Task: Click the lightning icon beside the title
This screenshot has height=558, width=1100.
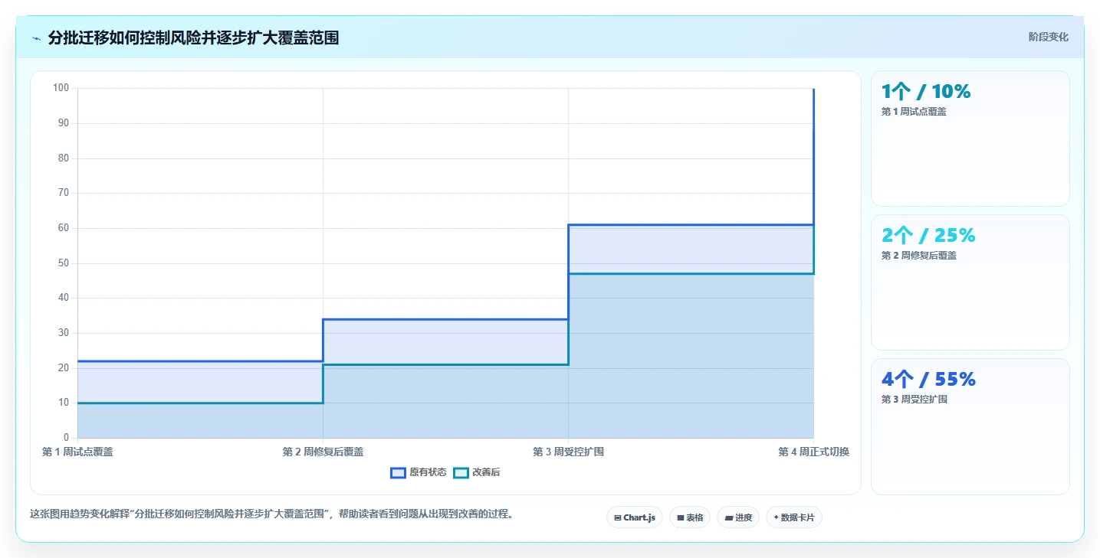Action: point(36,38)
